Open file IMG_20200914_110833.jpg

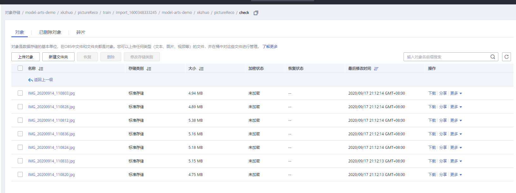(51, 161)
